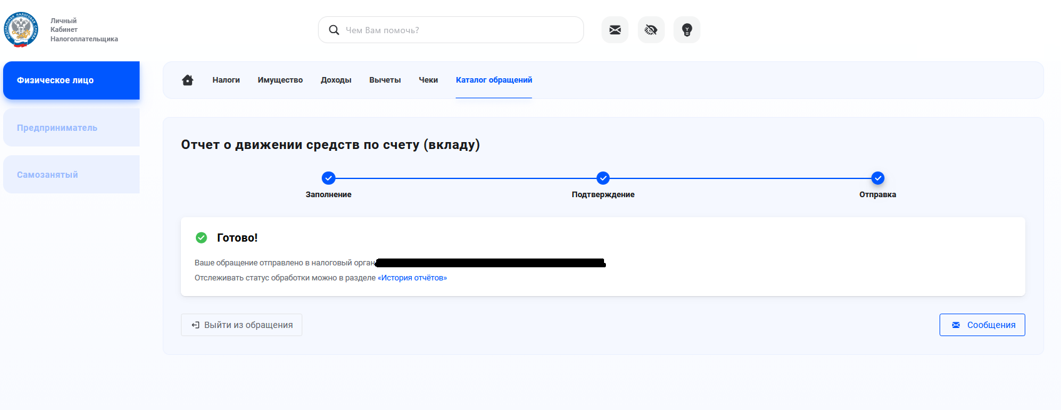Click the green Готово checkmark icon
The width and height of the screenshot is (1061, 410).
click(x=202, y=238)
